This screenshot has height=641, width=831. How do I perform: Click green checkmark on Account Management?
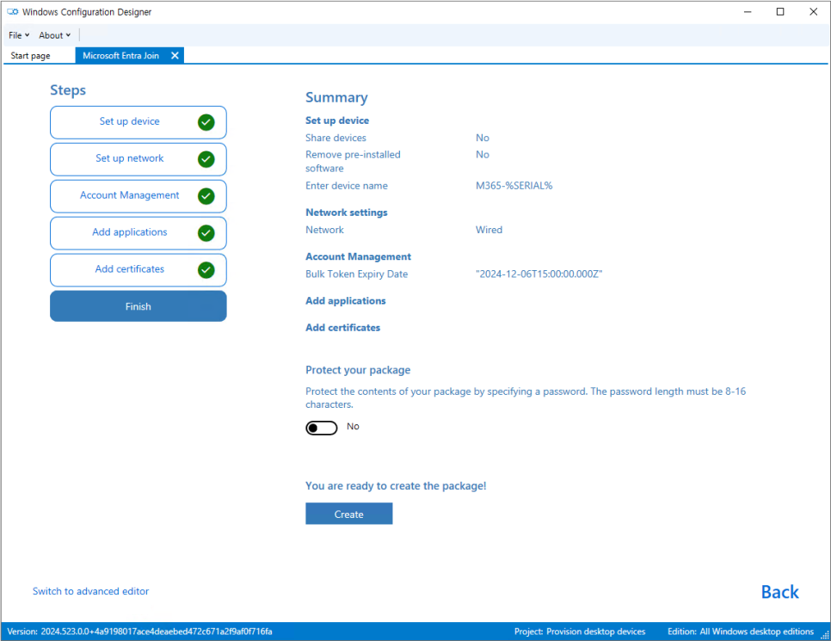click(206, 196)
